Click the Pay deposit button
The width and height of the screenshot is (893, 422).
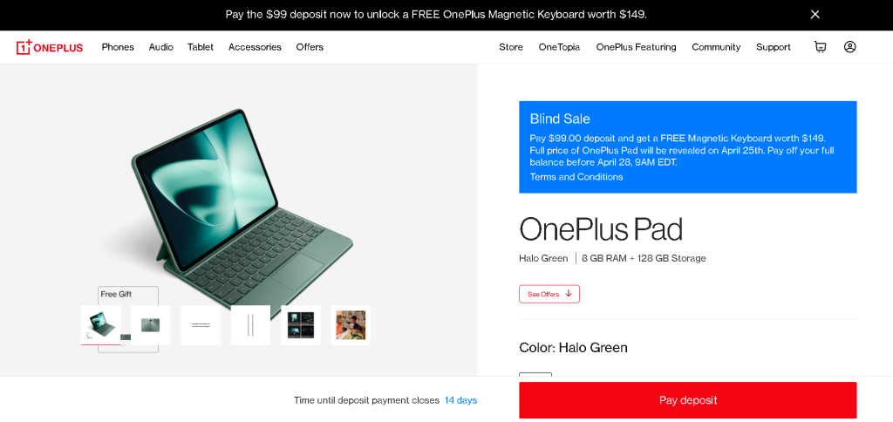point(687,400)
